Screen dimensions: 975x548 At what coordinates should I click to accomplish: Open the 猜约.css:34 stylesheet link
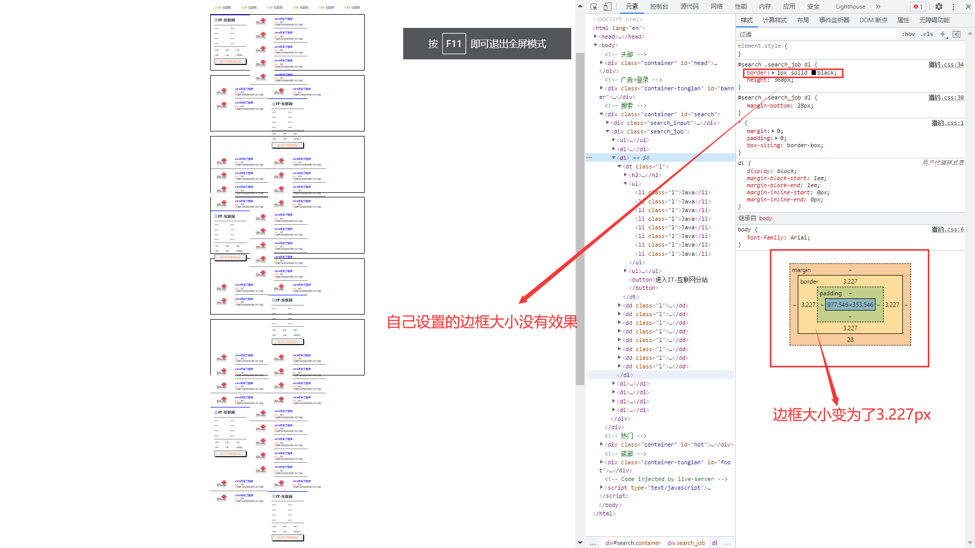(x=946, y=64)
